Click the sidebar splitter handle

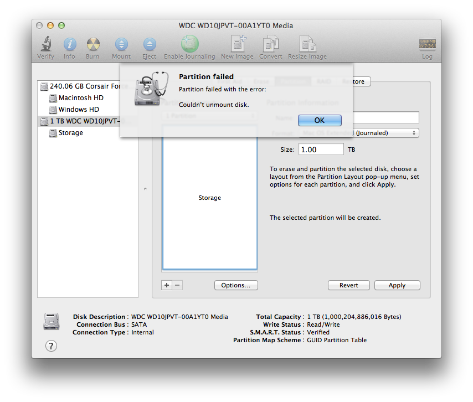(145, 189)
